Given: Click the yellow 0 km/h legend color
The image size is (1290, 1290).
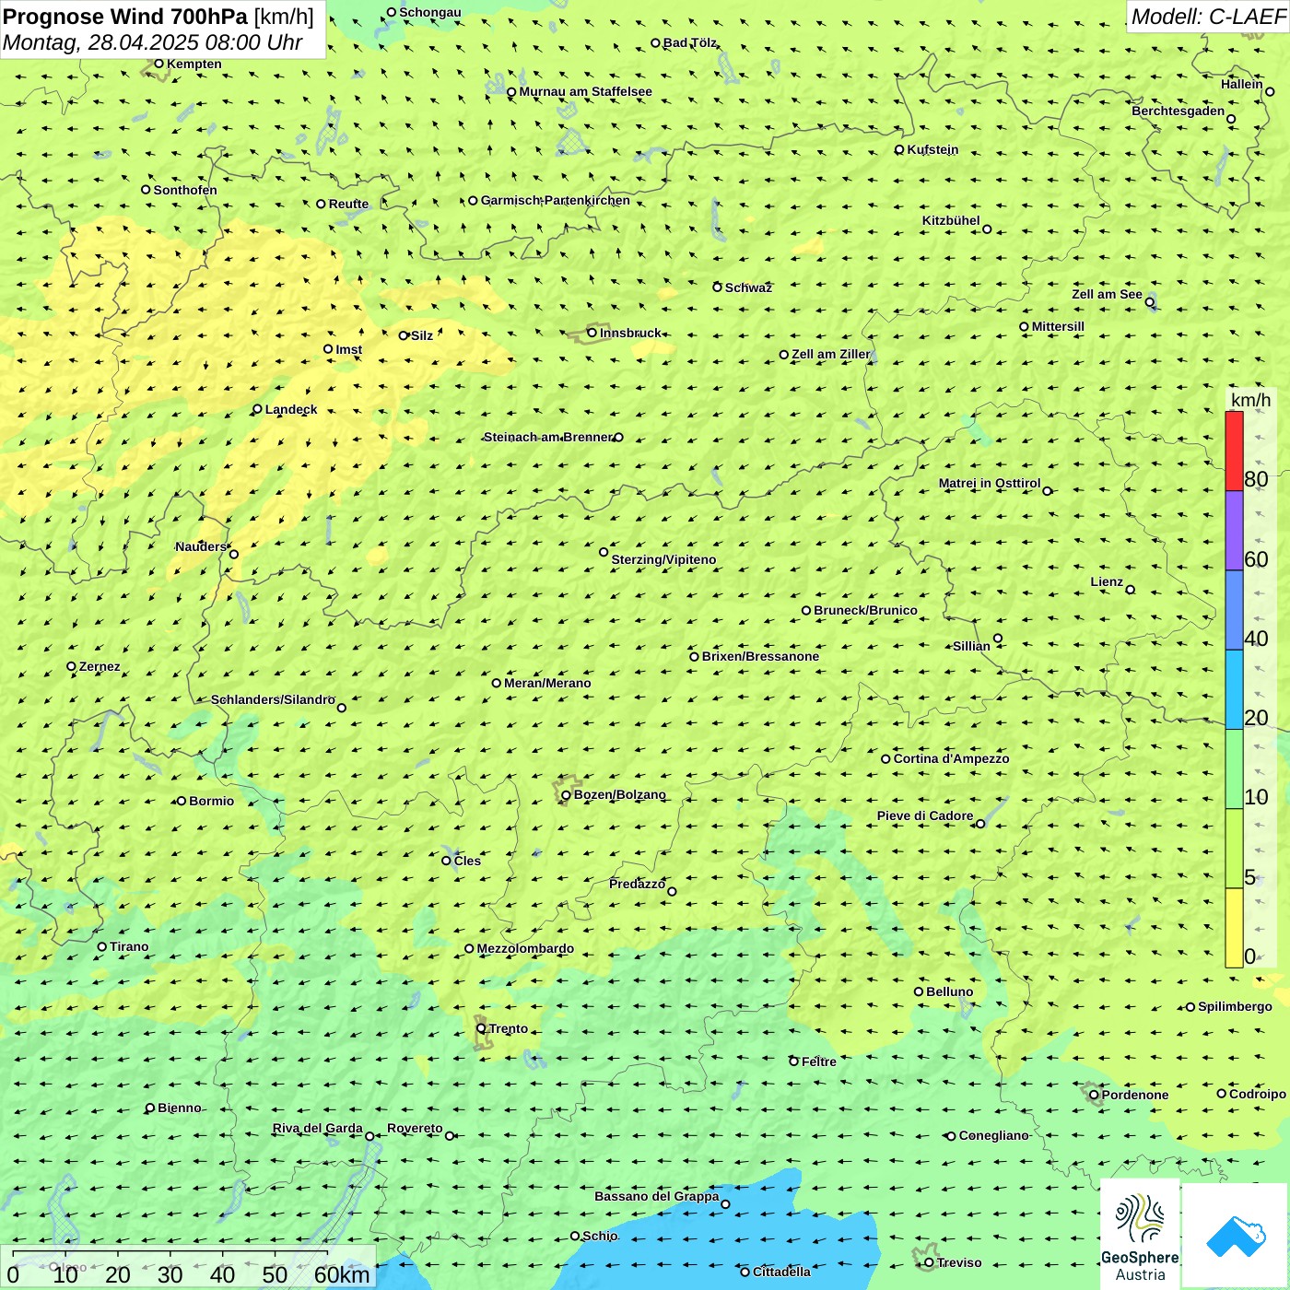Looking at the screenshot, I should coord(1234,928).
